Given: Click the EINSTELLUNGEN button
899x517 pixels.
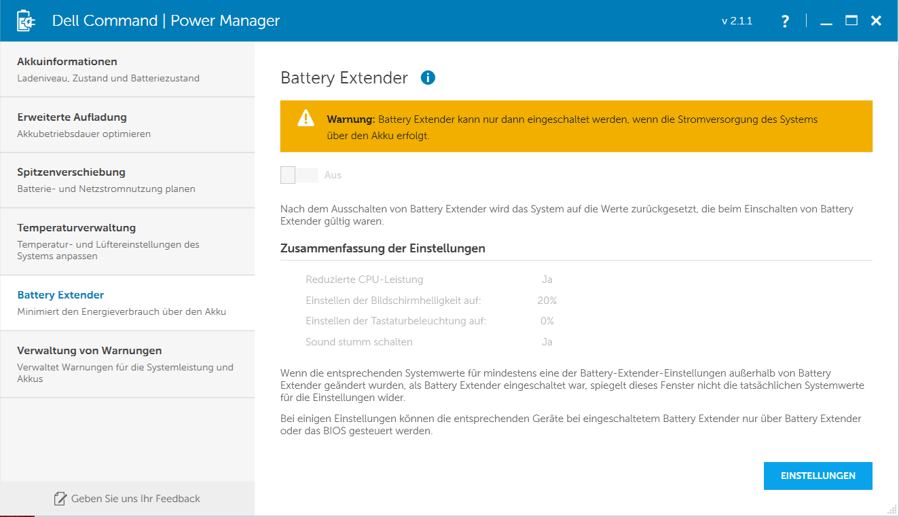Looking at the screenshot, I should click(x=818, y=476).
